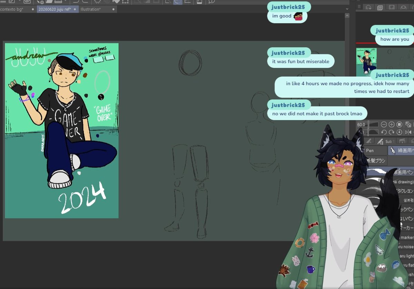Select the first palette tab icon beside the hamburger menu
The width and height of the screenshot is (414, 289).
tap(368, 7)
